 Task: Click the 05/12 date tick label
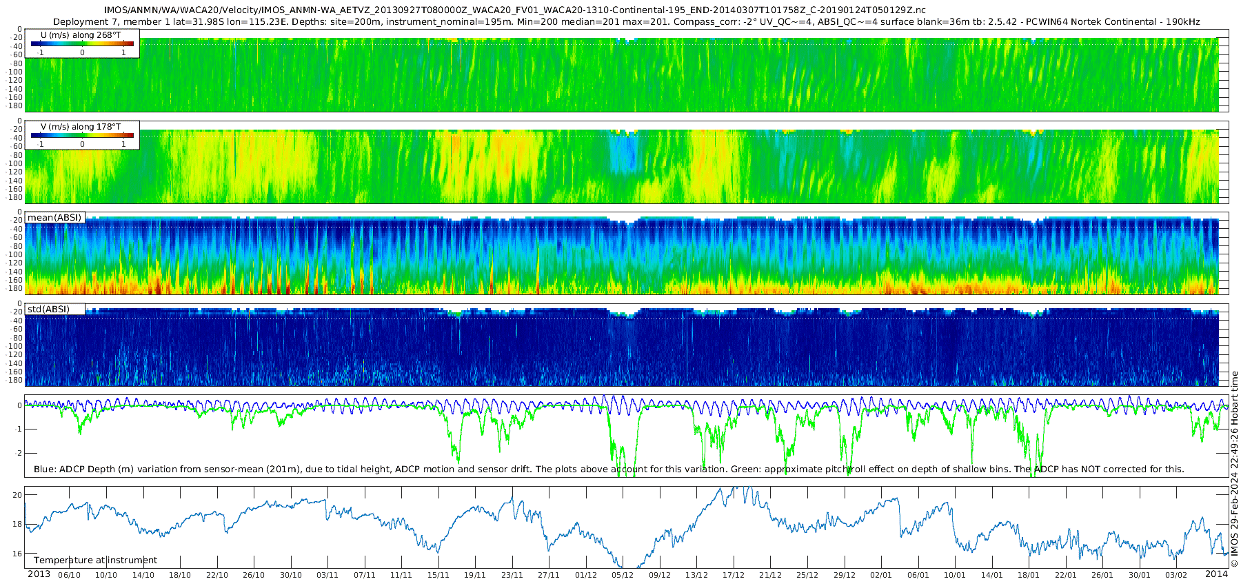click(623, 575)
